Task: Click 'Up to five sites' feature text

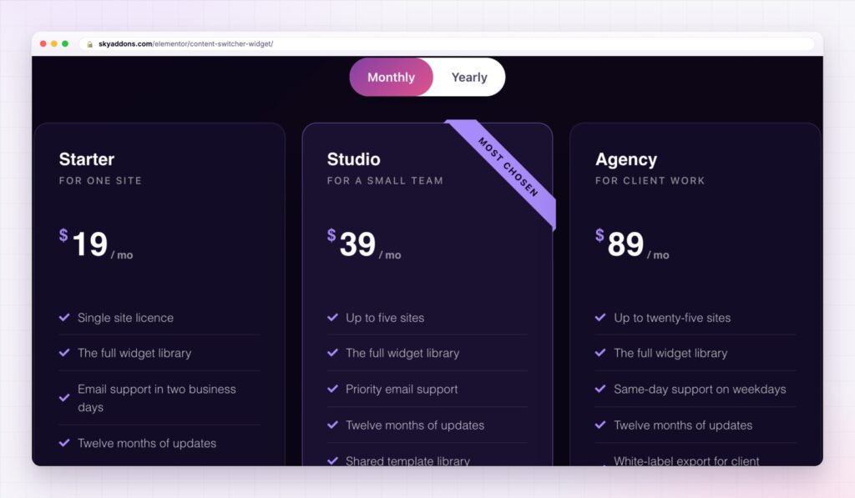Action: coord(385,318)
